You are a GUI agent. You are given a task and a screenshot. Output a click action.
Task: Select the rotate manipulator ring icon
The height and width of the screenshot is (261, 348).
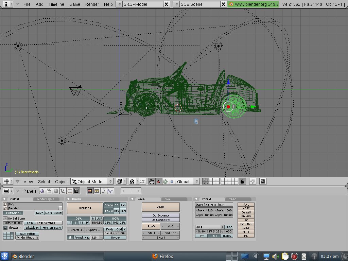click(x=165, y=181)
